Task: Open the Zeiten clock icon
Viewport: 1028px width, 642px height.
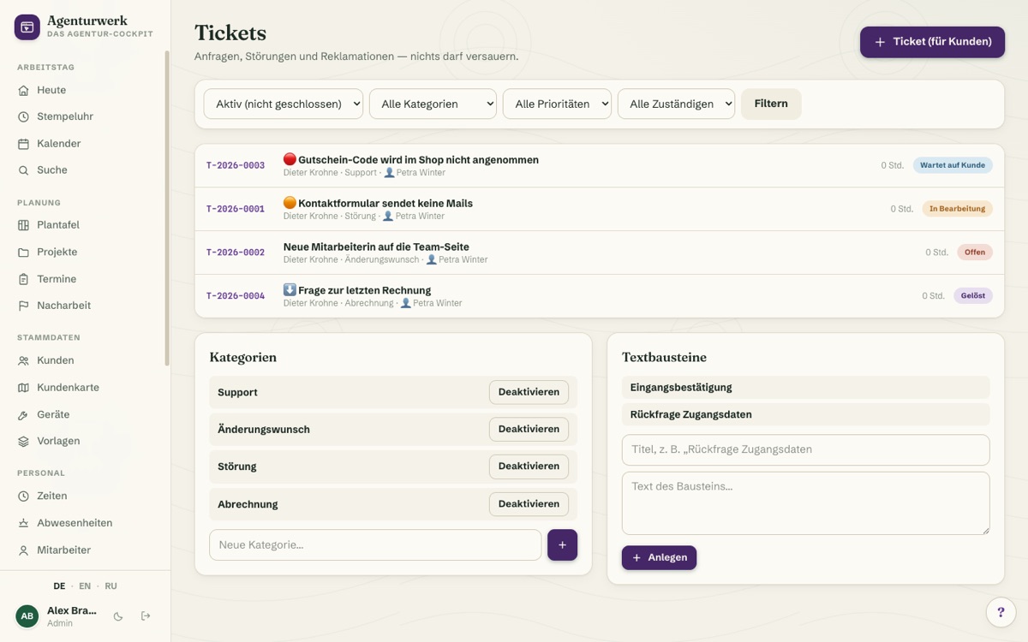Action: click(23, 496)
